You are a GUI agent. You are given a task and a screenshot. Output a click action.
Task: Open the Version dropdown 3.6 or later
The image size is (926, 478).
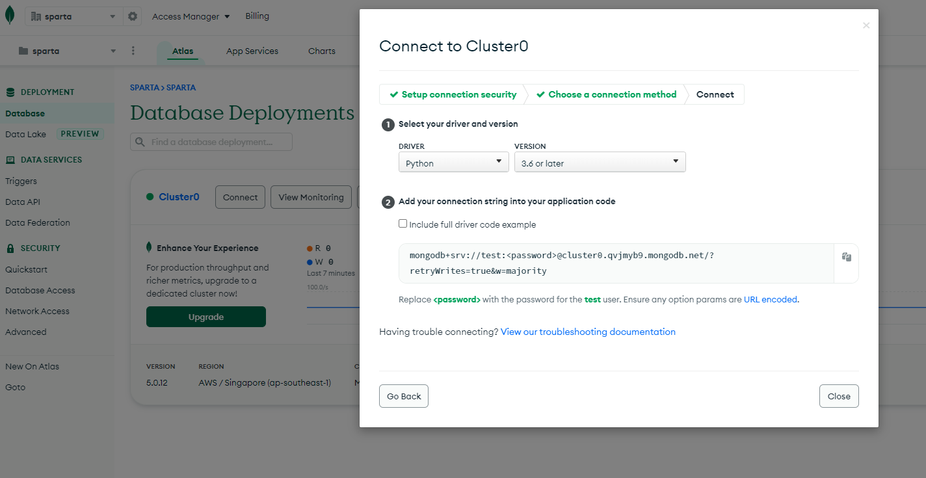pos(600,163)
